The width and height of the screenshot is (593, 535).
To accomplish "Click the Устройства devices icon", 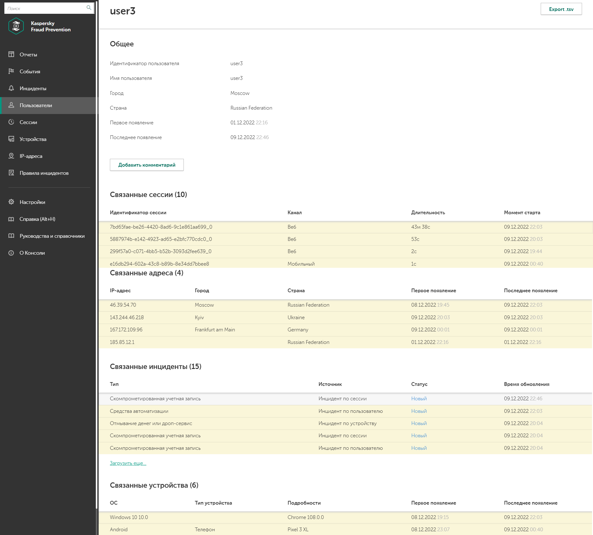I will click(x=11, y=139).
